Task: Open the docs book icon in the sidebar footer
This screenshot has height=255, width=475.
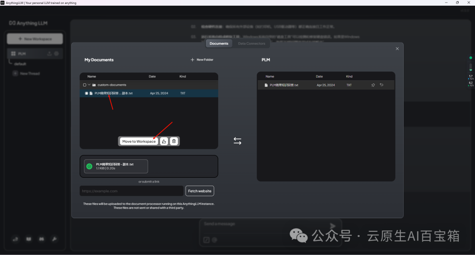Action: 29,239
